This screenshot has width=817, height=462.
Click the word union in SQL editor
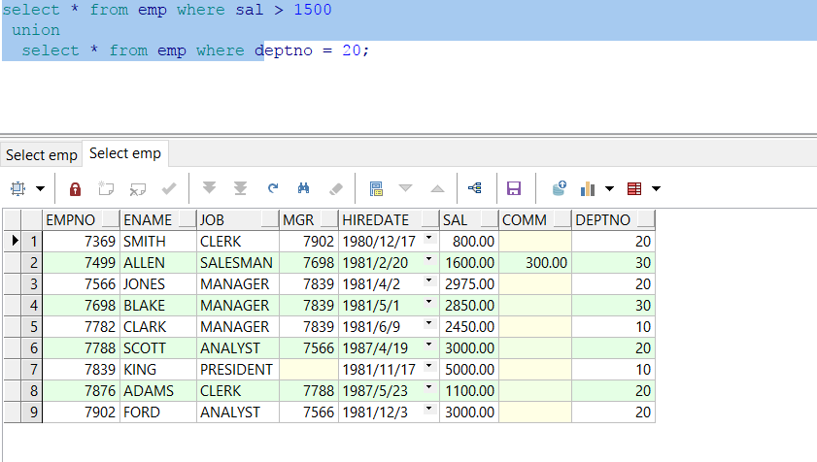point(36,30)
